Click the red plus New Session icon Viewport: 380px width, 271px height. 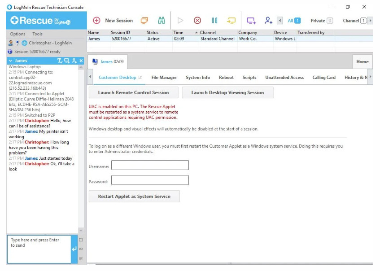pyautogui.click(x=96, y=21)
